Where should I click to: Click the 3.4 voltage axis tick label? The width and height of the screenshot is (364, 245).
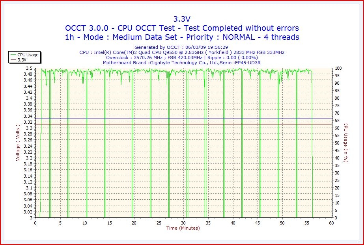(29, 98)
